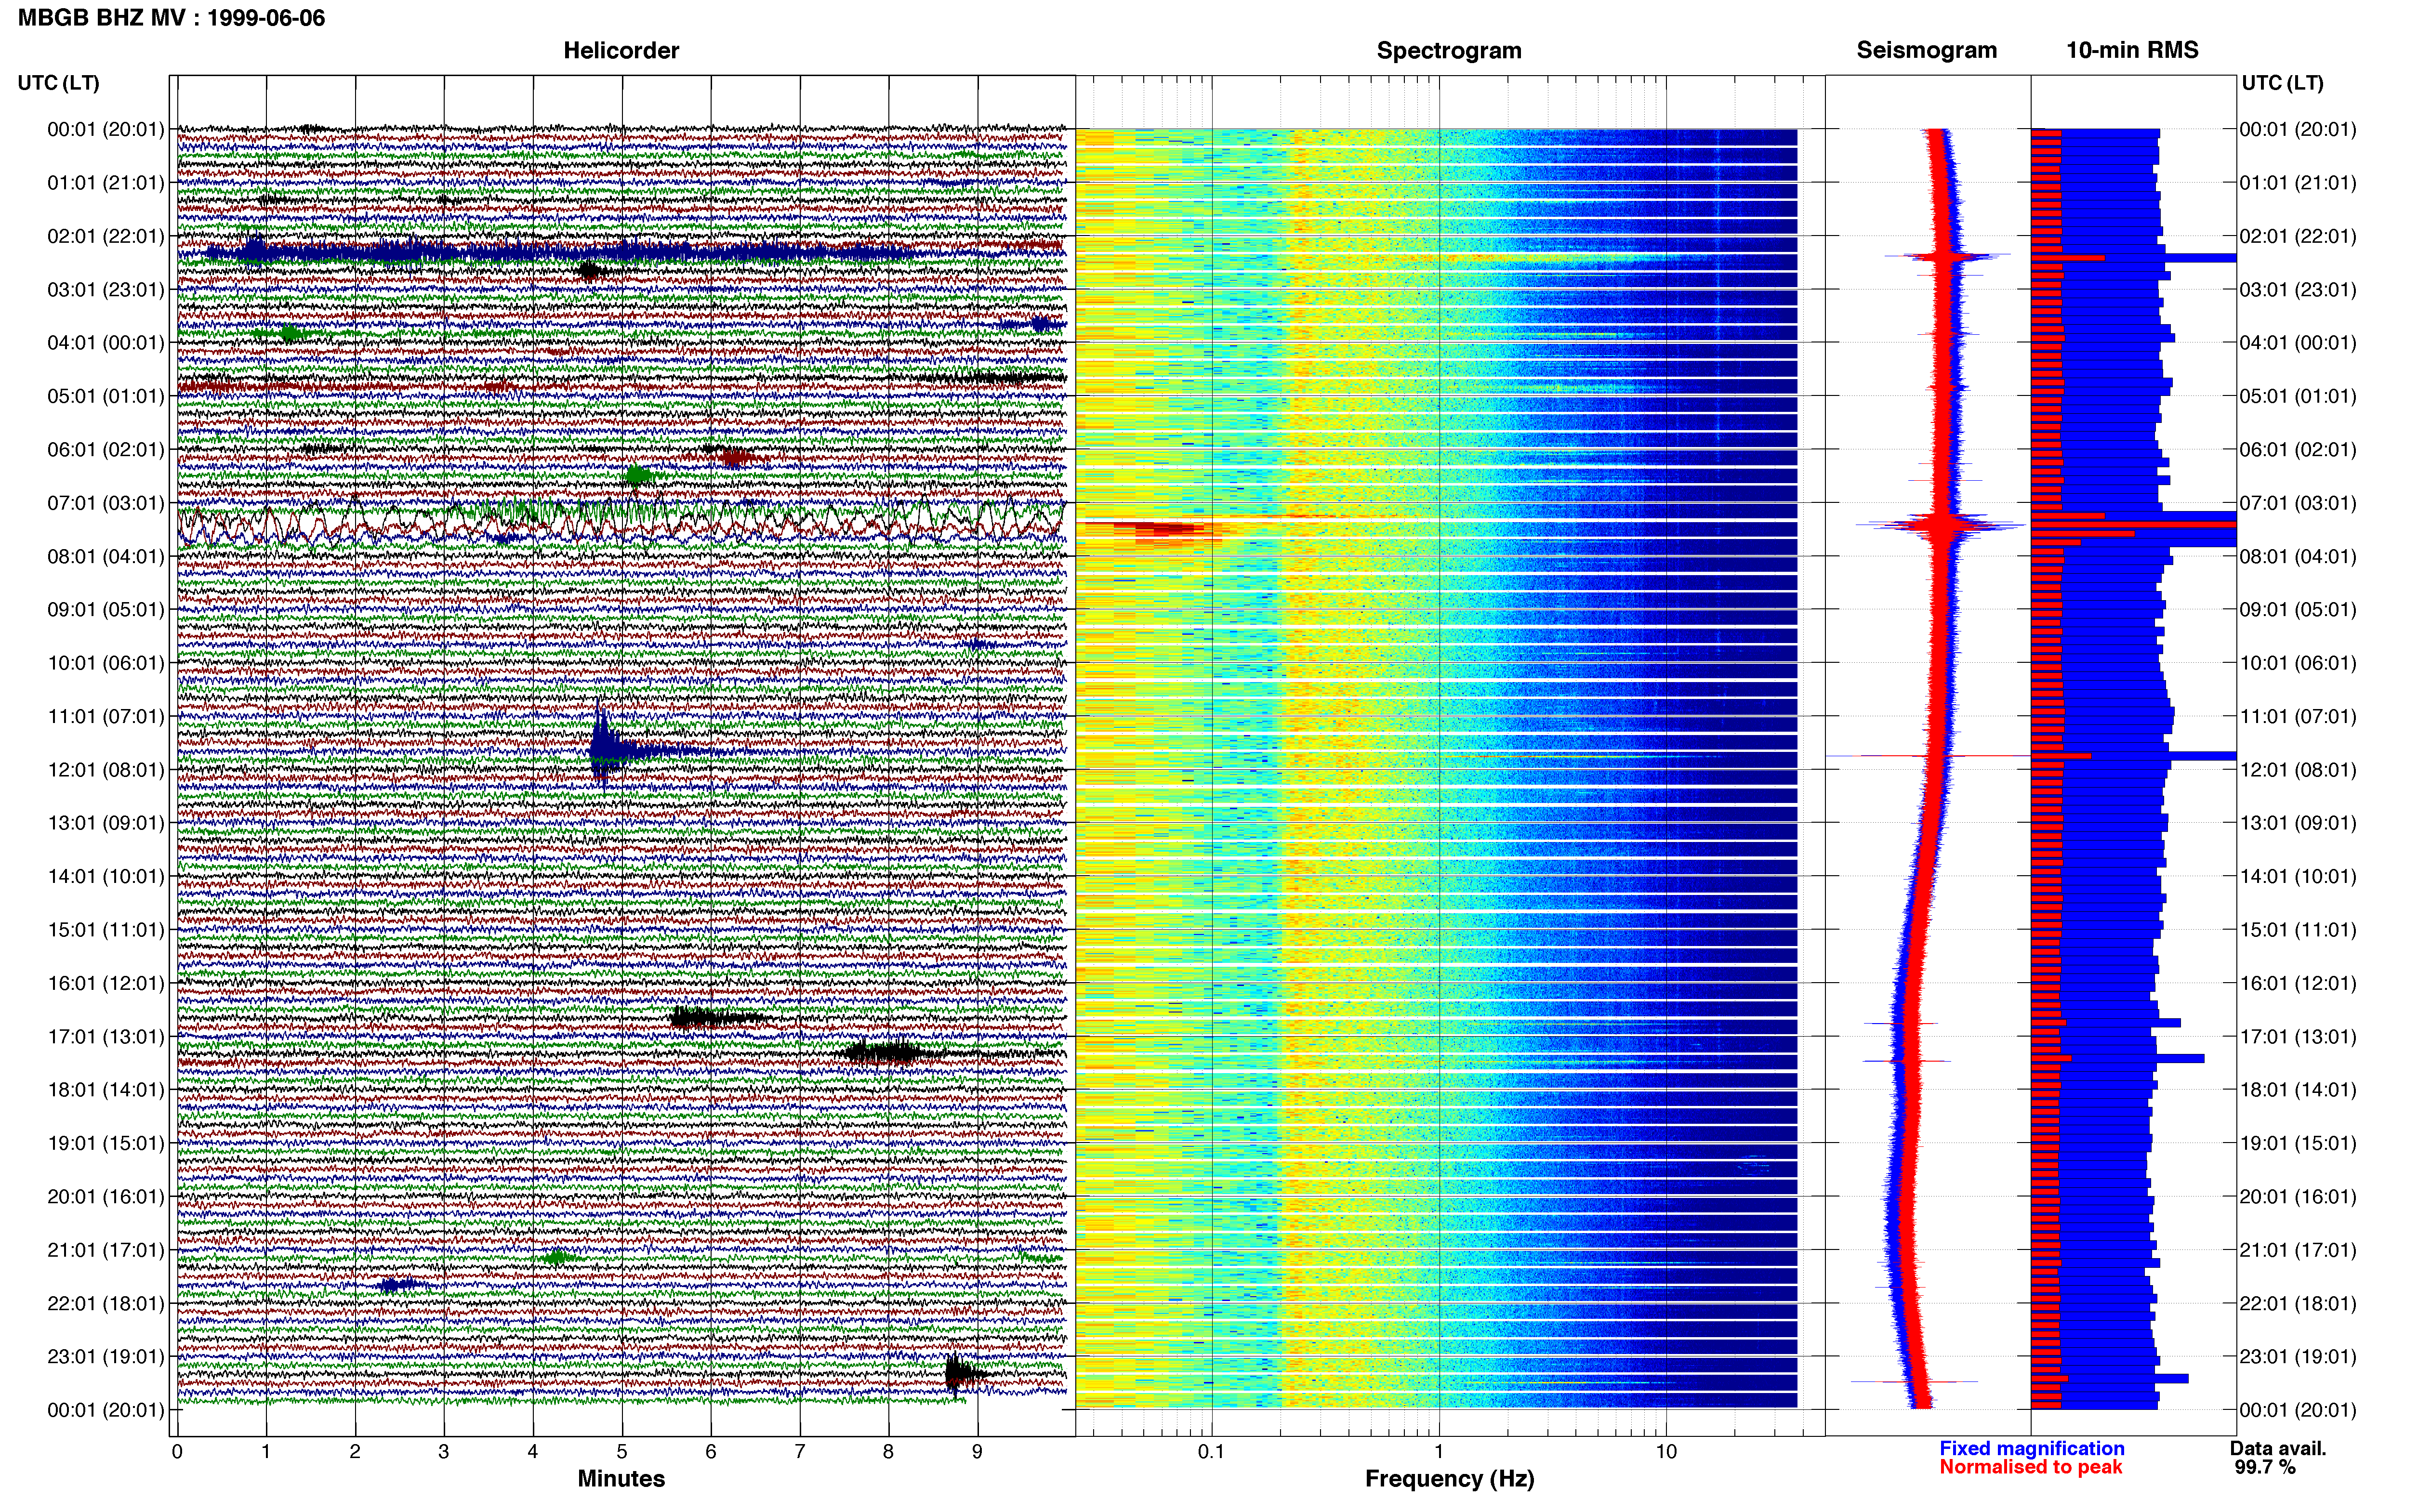The width and height of the screenshot is (2418, 1512).
Task: Click the '10-min RMS' panel heading
Action: point(2132,50)
